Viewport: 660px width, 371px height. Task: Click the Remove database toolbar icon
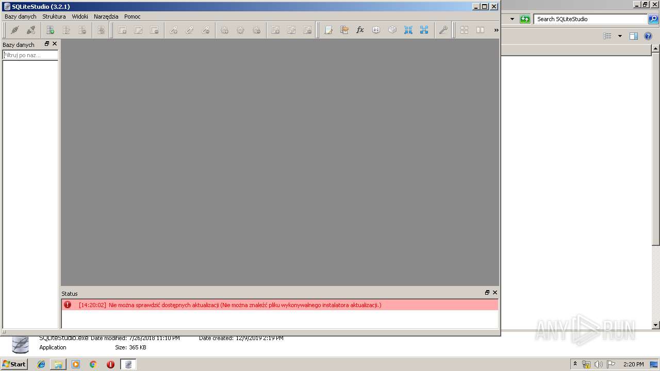pos(82,30)
